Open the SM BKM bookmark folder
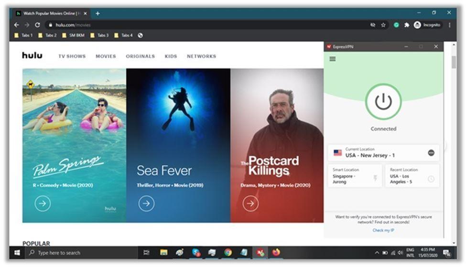 pos(73,35)
